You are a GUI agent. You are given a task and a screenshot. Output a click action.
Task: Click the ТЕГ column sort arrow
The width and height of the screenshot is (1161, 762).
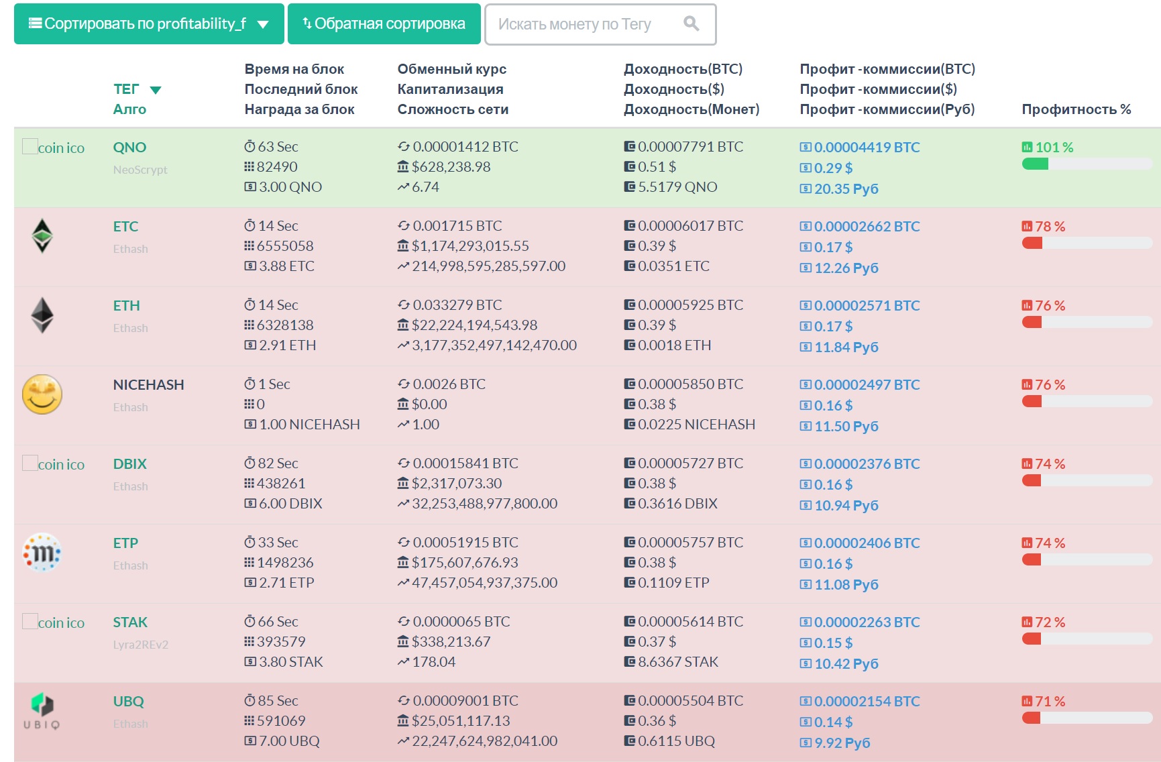[156, 90]
